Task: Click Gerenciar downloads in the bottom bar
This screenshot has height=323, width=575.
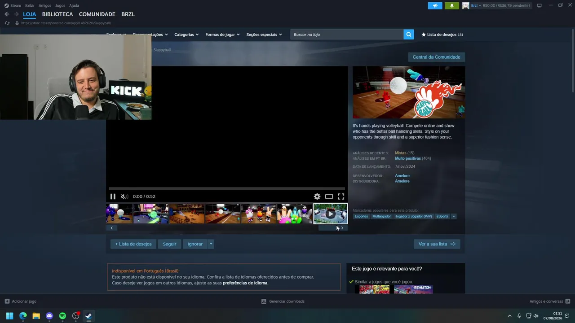Action: coord(283,301)
